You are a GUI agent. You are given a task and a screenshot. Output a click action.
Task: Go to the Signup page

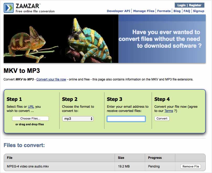click(198, 11)
